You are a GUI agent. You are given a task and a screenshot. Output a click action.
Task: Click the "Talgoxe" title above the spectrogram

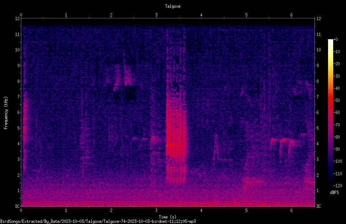pos(173,6)
